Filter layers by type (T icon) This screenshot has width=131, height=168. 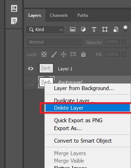click(x=94, y=29)
